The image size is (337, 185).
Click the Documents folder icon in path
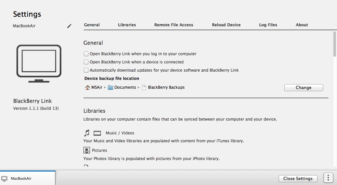[110, 87]
